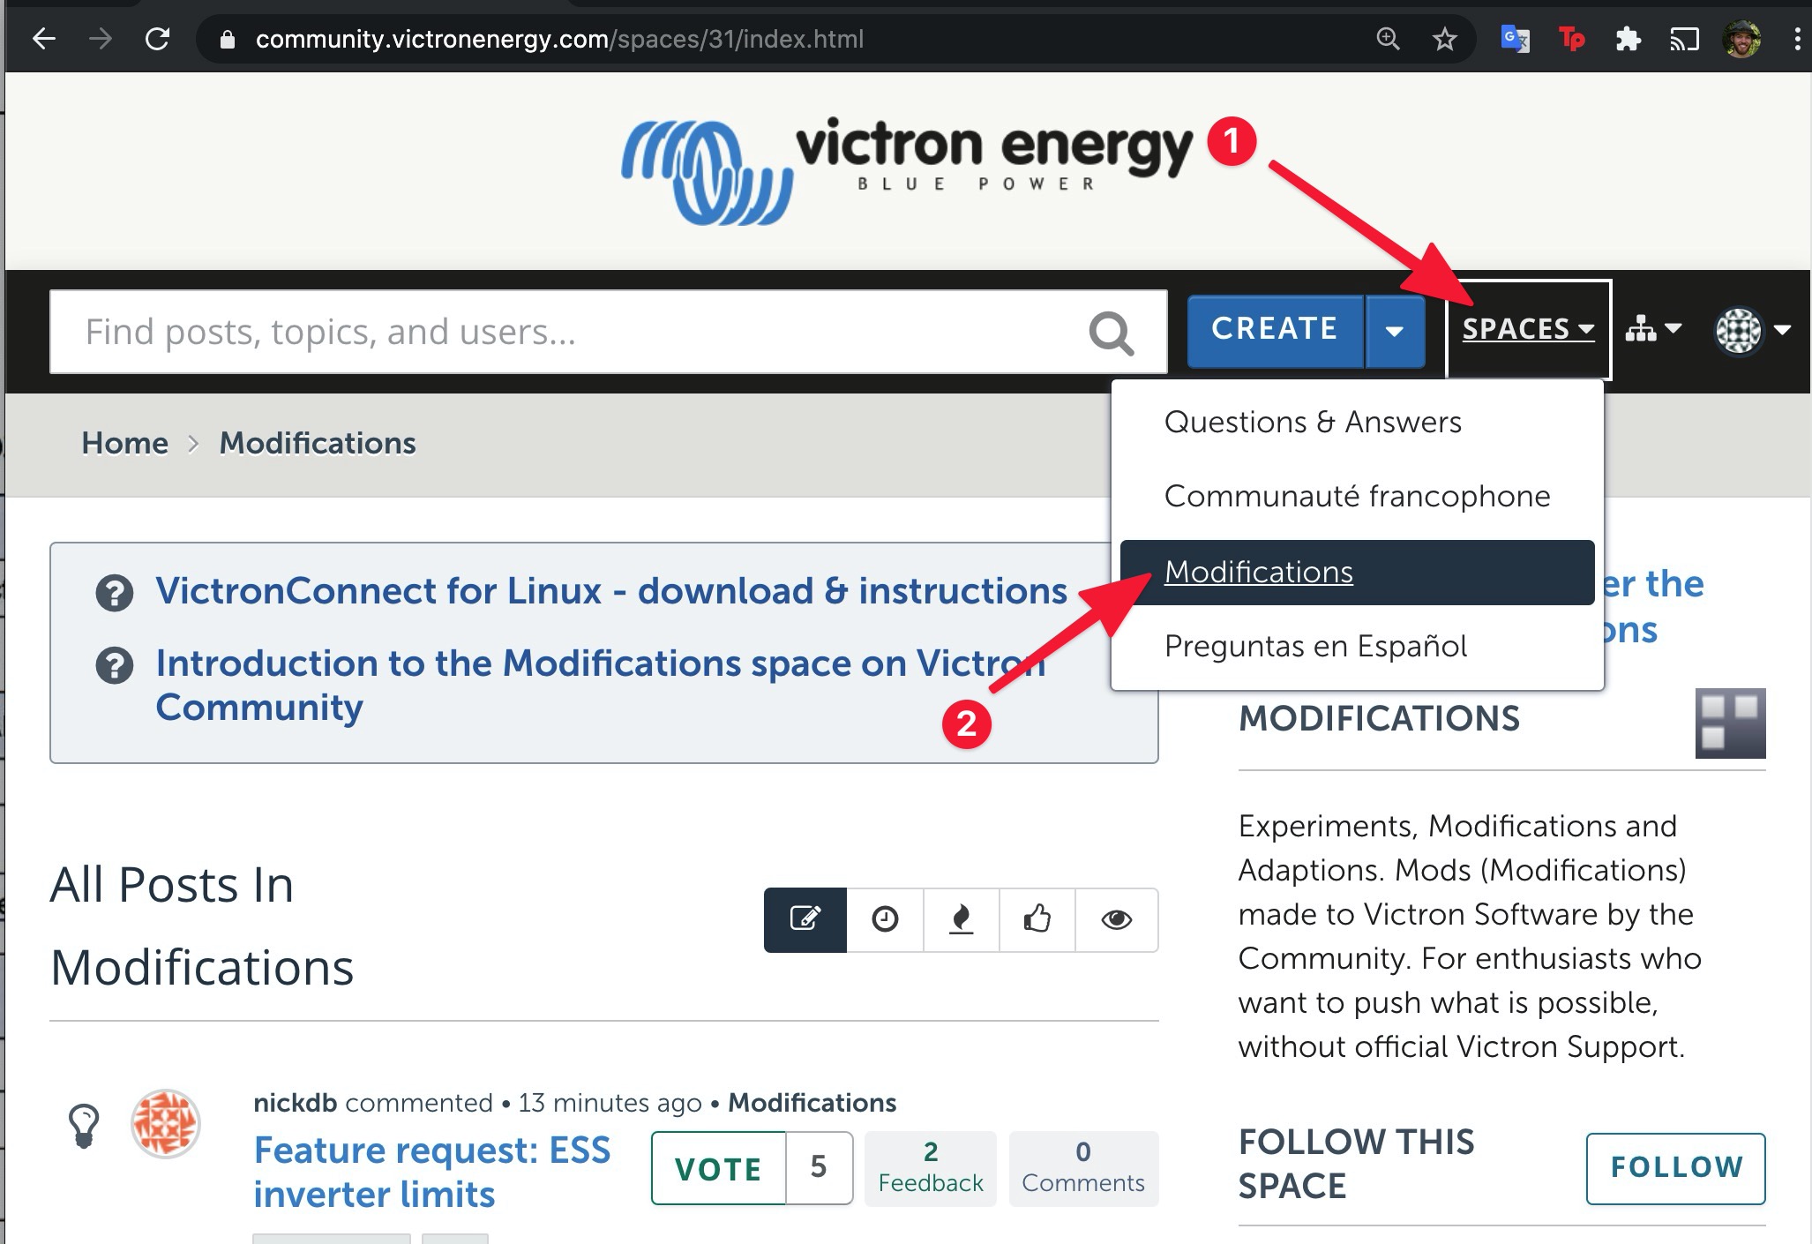Screen dimensions: 1812x1244
Task: Open VictronConnect for Linux post
Action: [x=611, y=591]
